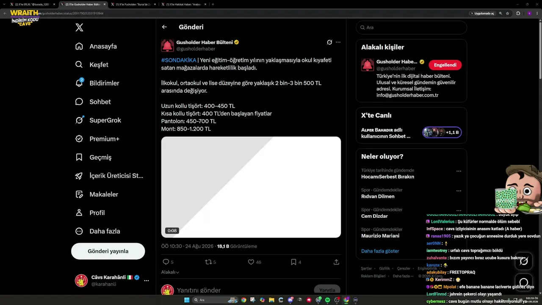Open Daha fazla menu in the sidebar
The width and height of the screenshot is (542, 305).
tap(97, 231)
